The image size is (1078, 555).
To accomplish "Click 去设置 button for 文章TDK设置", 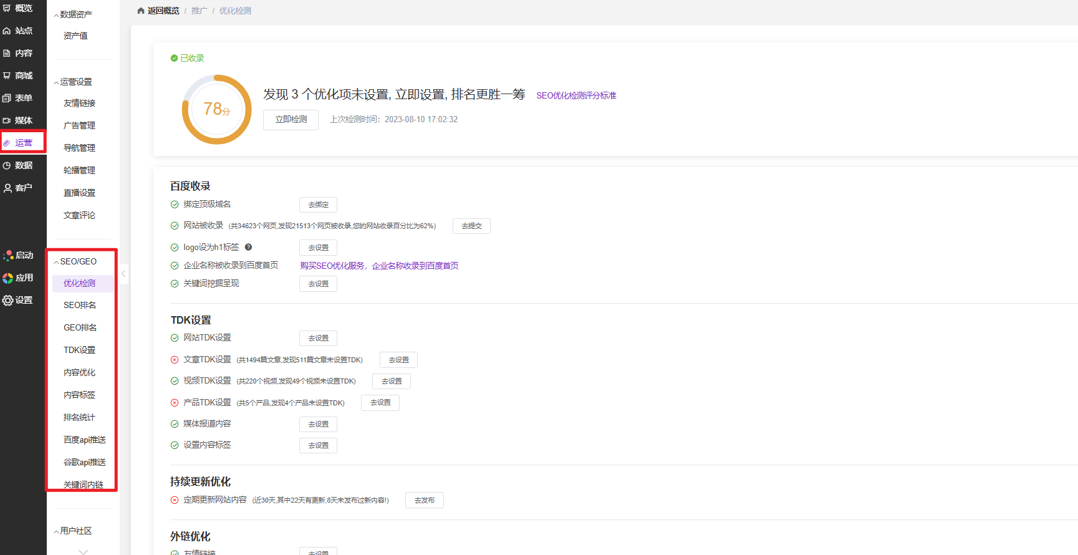I will [x=398, y=360].
